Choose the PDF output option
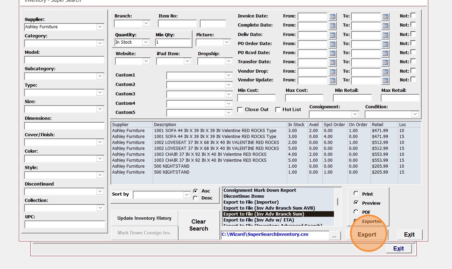The width and height of the screenshot is (452, 269). pos(356,212)
